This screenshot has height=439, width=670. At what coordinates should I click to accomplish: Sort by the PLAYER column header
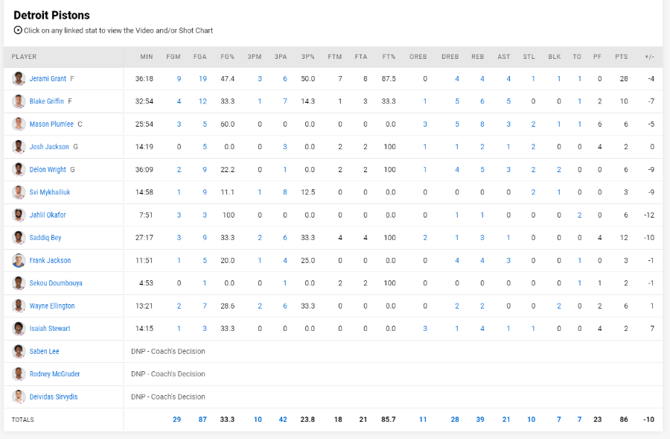(24, 57)
